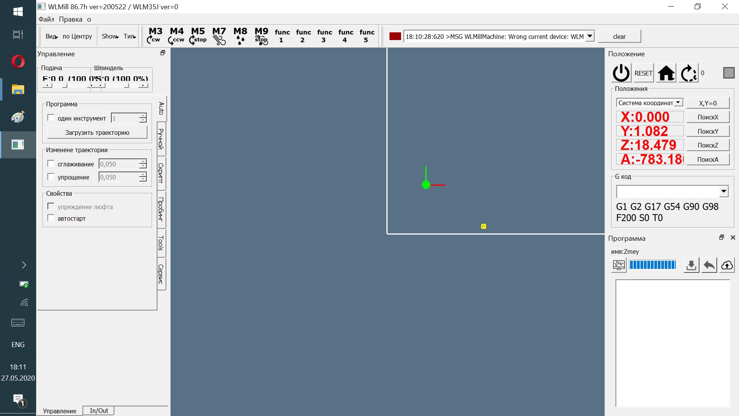The image size is (739, 416).
Task: Open the Файл menu
Action: tap(46, 19)
